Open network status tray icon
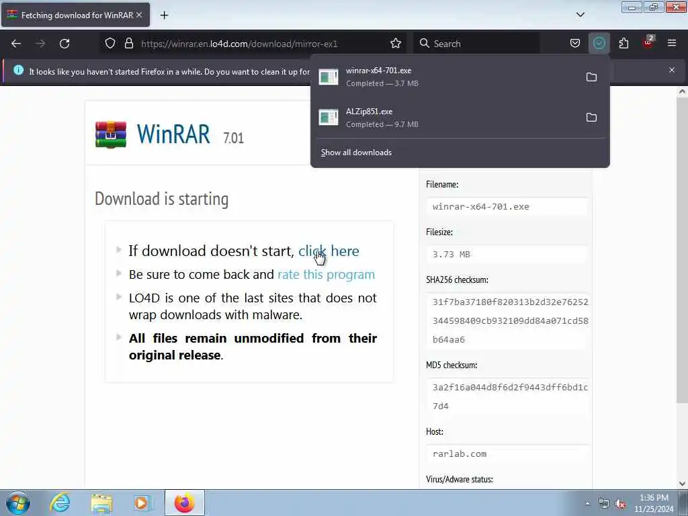 [x=604, y=504]
